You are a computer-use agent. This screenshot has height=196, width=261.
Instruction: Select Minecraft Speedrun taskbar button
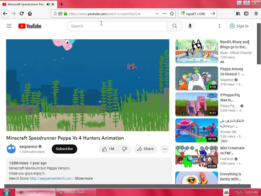[x=35, y=192]
